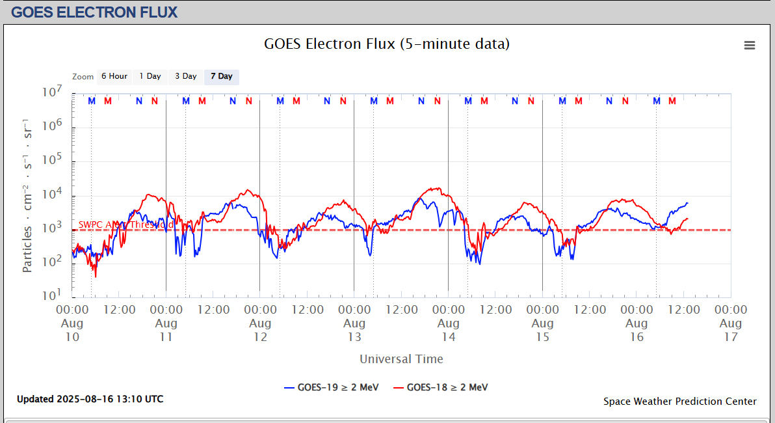Click the SWPC Alert Threshold label
The height and width of the screenshot is (423, 775).
[x=126, y=225]
